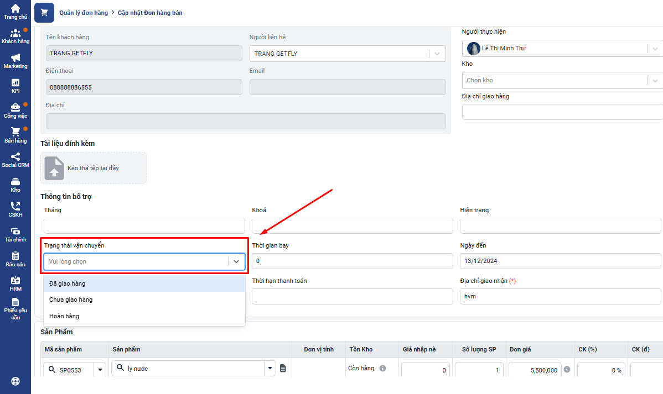Open Công việc briefcase icon
Viewport: 663px width, 394px height.
point(15,108)
